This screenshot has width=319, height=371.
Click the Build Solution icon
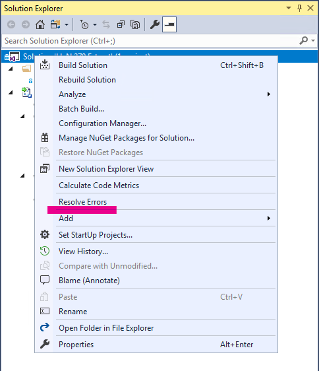[x=45, y=65]
